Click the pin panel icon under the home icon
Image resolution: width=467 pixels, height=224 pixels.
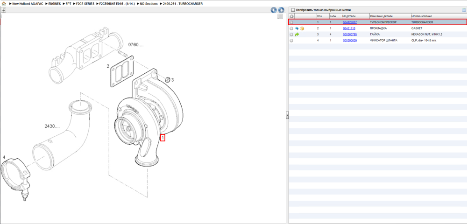(x=4, y=10)
